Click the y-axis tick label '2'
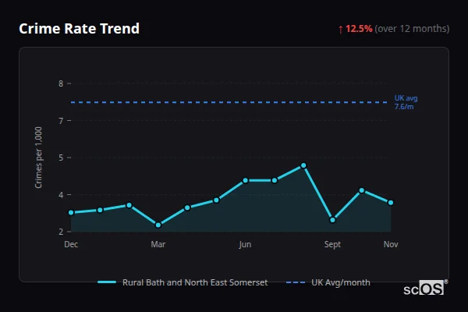 (61, 232)
